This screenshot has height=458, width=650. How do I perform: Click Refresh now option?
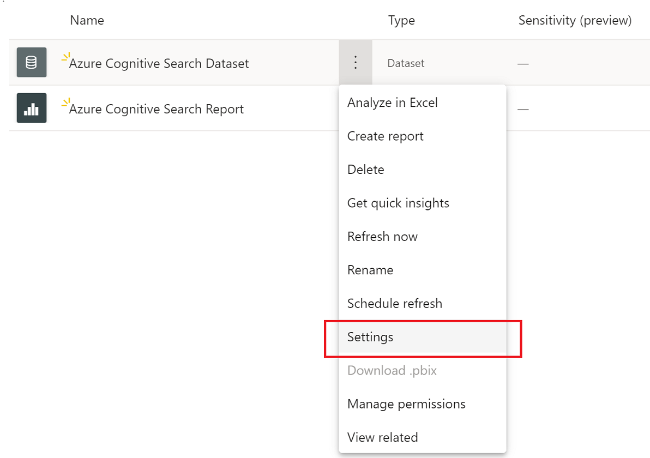click(382, 237)
